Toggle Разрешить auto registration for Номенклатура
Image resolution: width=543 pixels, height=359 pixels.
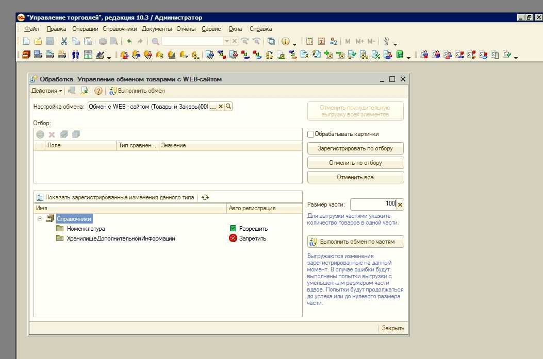(233, 228)
